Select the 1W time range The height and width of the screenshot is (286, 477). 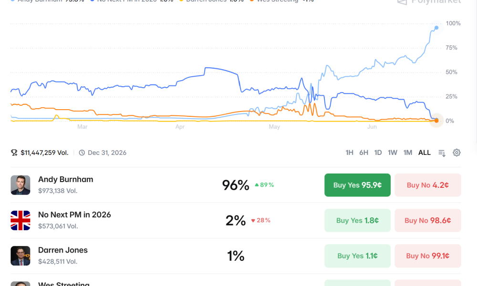coord(393,153)
